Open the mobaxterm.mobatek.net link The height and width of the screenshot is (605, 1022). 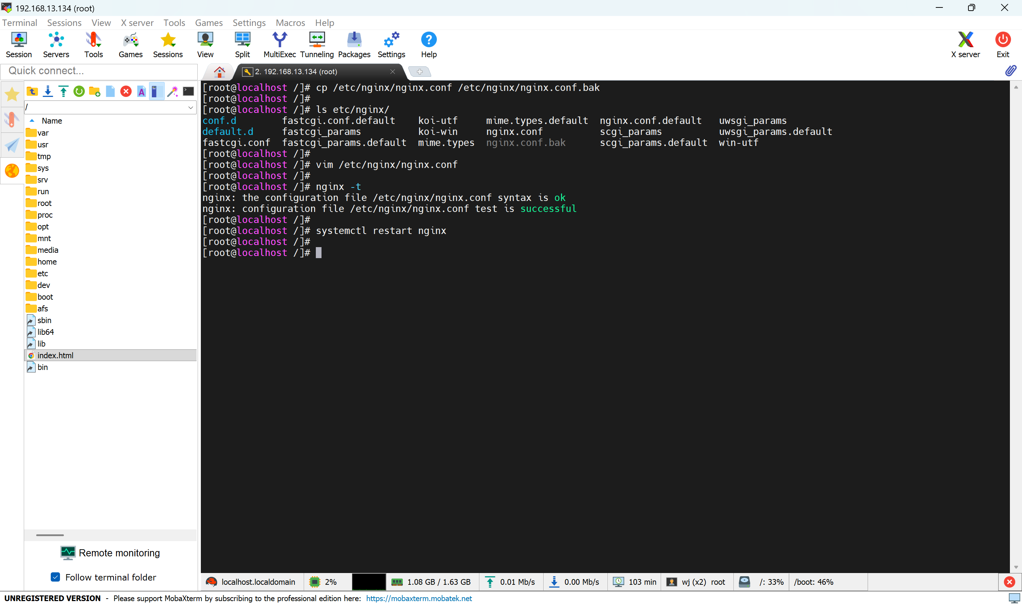(419, 598)
